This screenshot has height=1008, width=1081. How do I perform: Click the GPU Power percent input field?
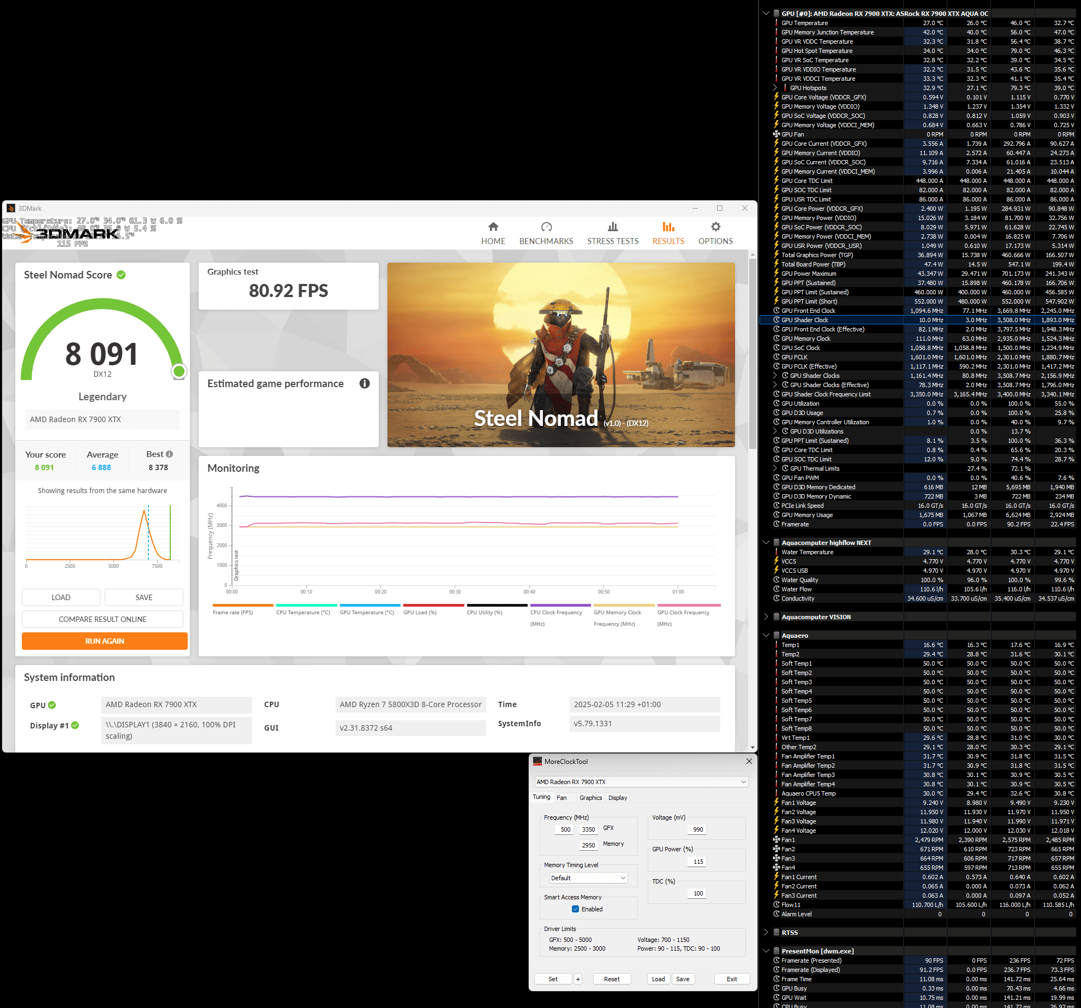tap(698, 862)
